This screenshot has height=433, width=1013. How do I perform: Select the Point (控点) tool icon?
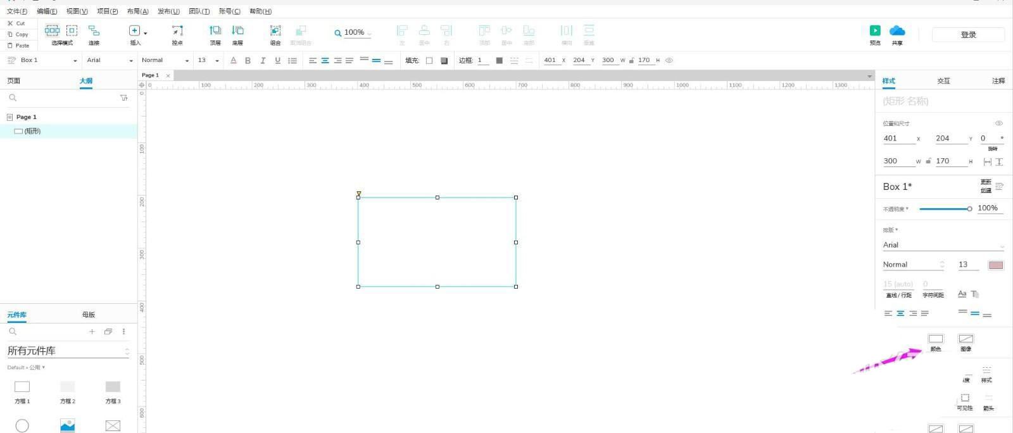click(x=177, y=30)
